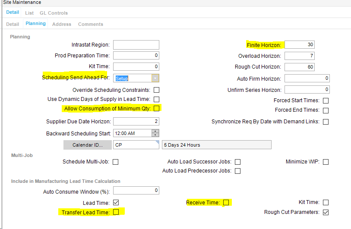Open the Address sub-tab
351x229 pixels.
[62, 24]
